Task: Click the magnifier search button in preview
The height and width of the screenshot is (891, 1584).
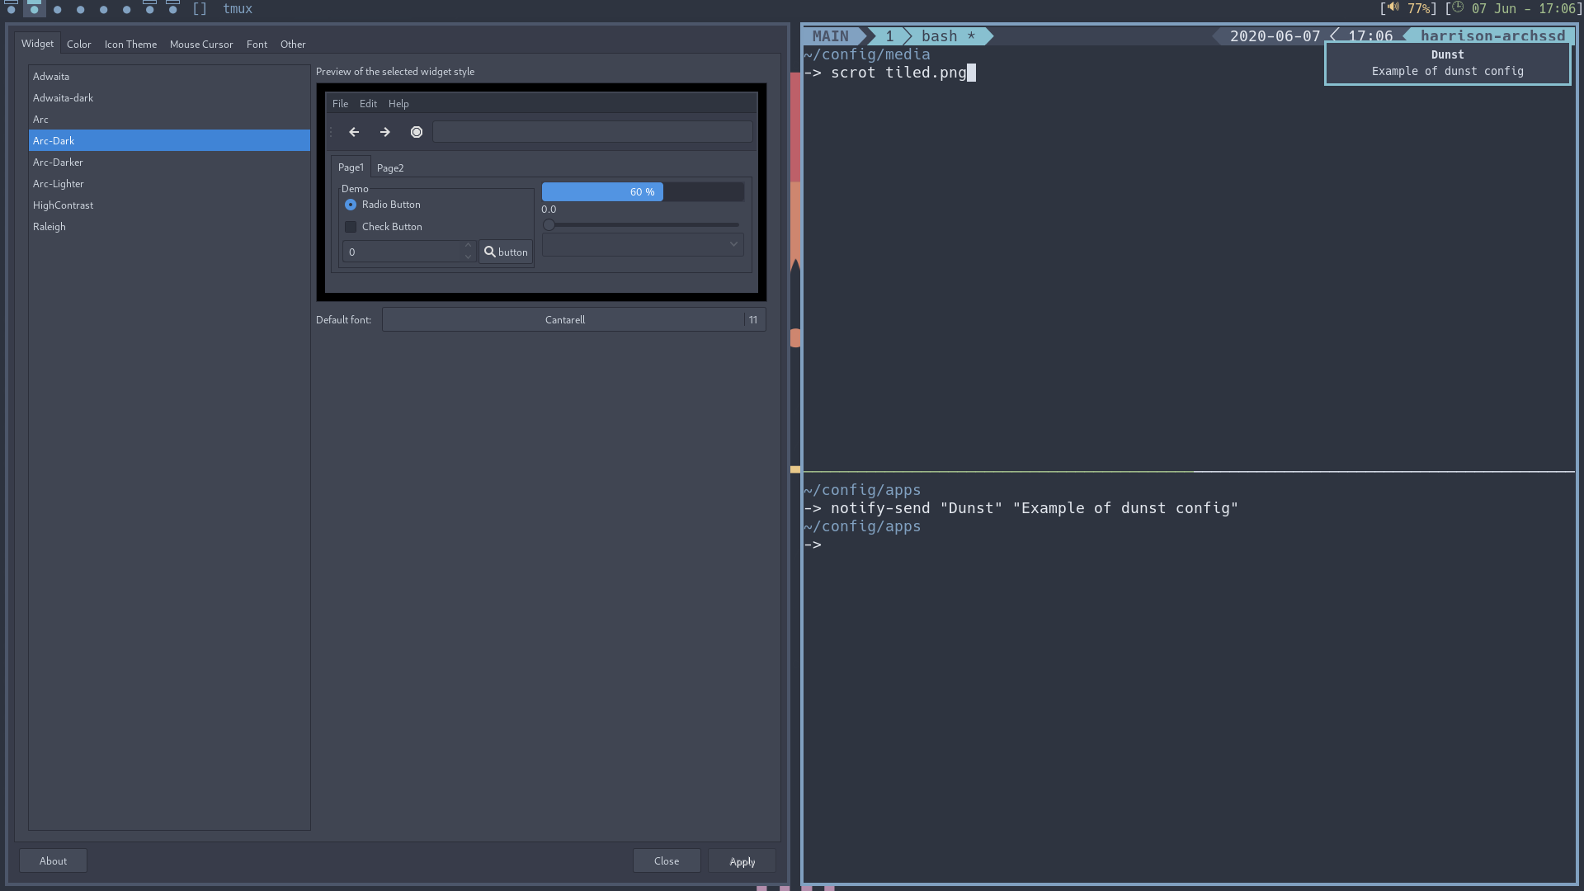Action: pos(506,252)
